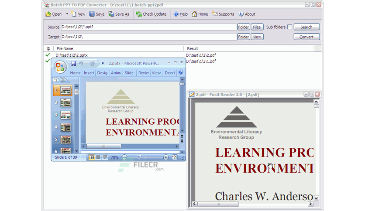365x211 pixels.
Task: Click the 70% zoom level
Action: [114, 157]
